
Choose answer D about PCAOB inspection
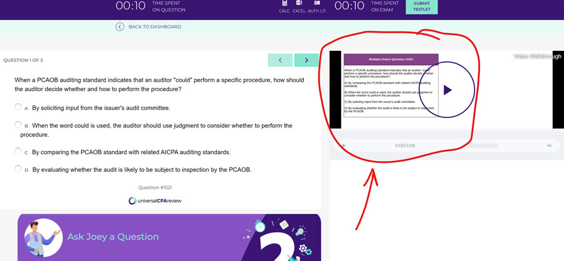(x=18, y=169)
